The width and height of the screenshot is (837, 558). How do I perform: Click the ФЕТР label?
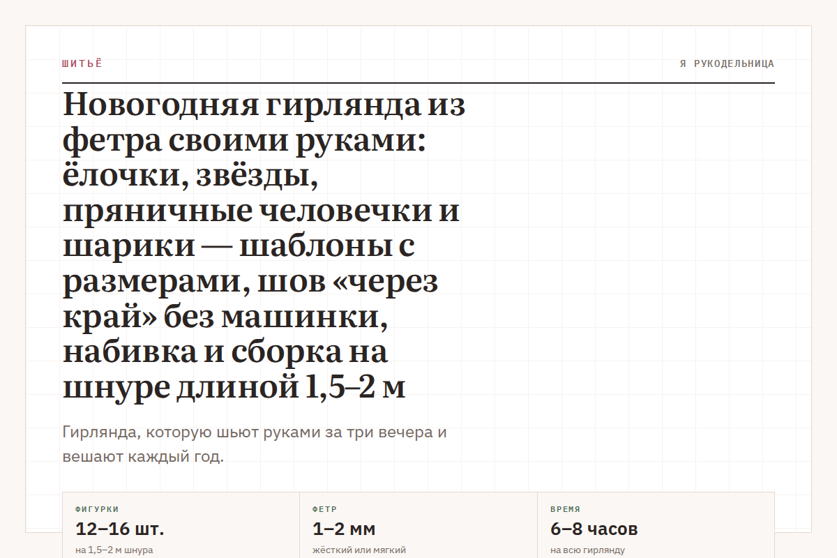tap(325, 509)
